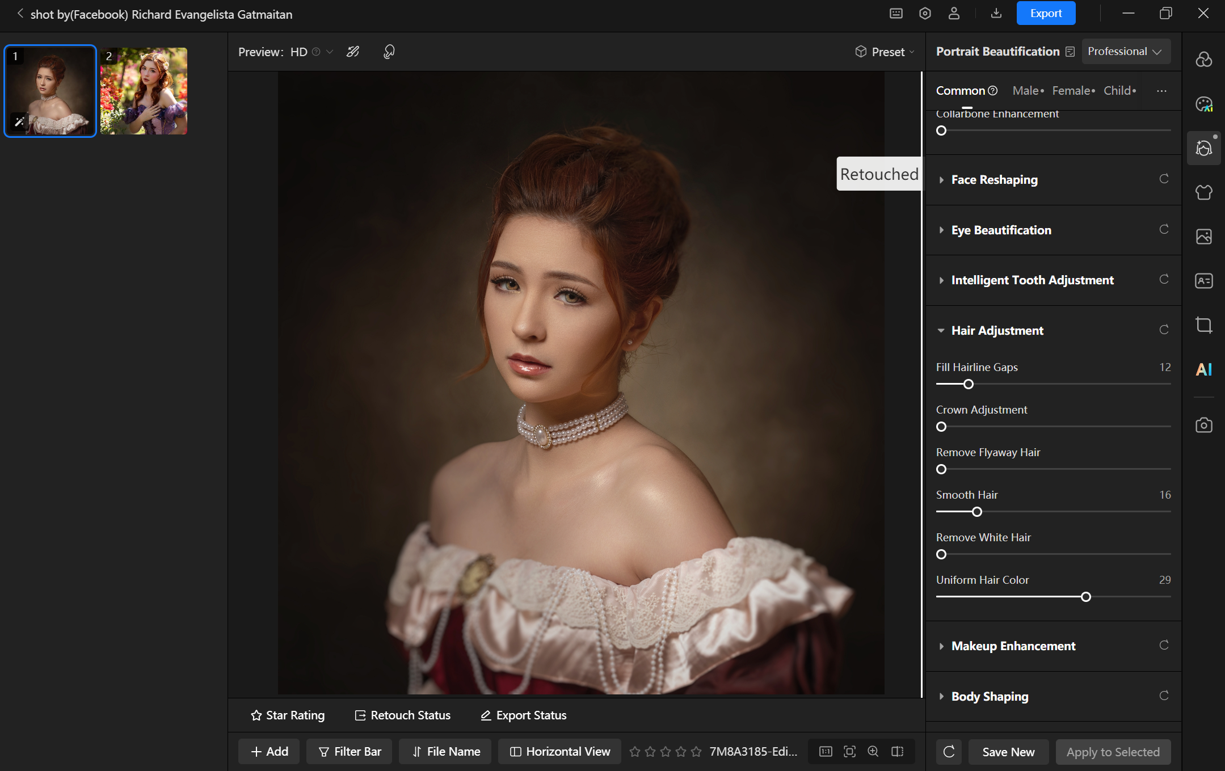Switch to the Child tab
Viewport: 1225px width, 771px height.
1117,91
